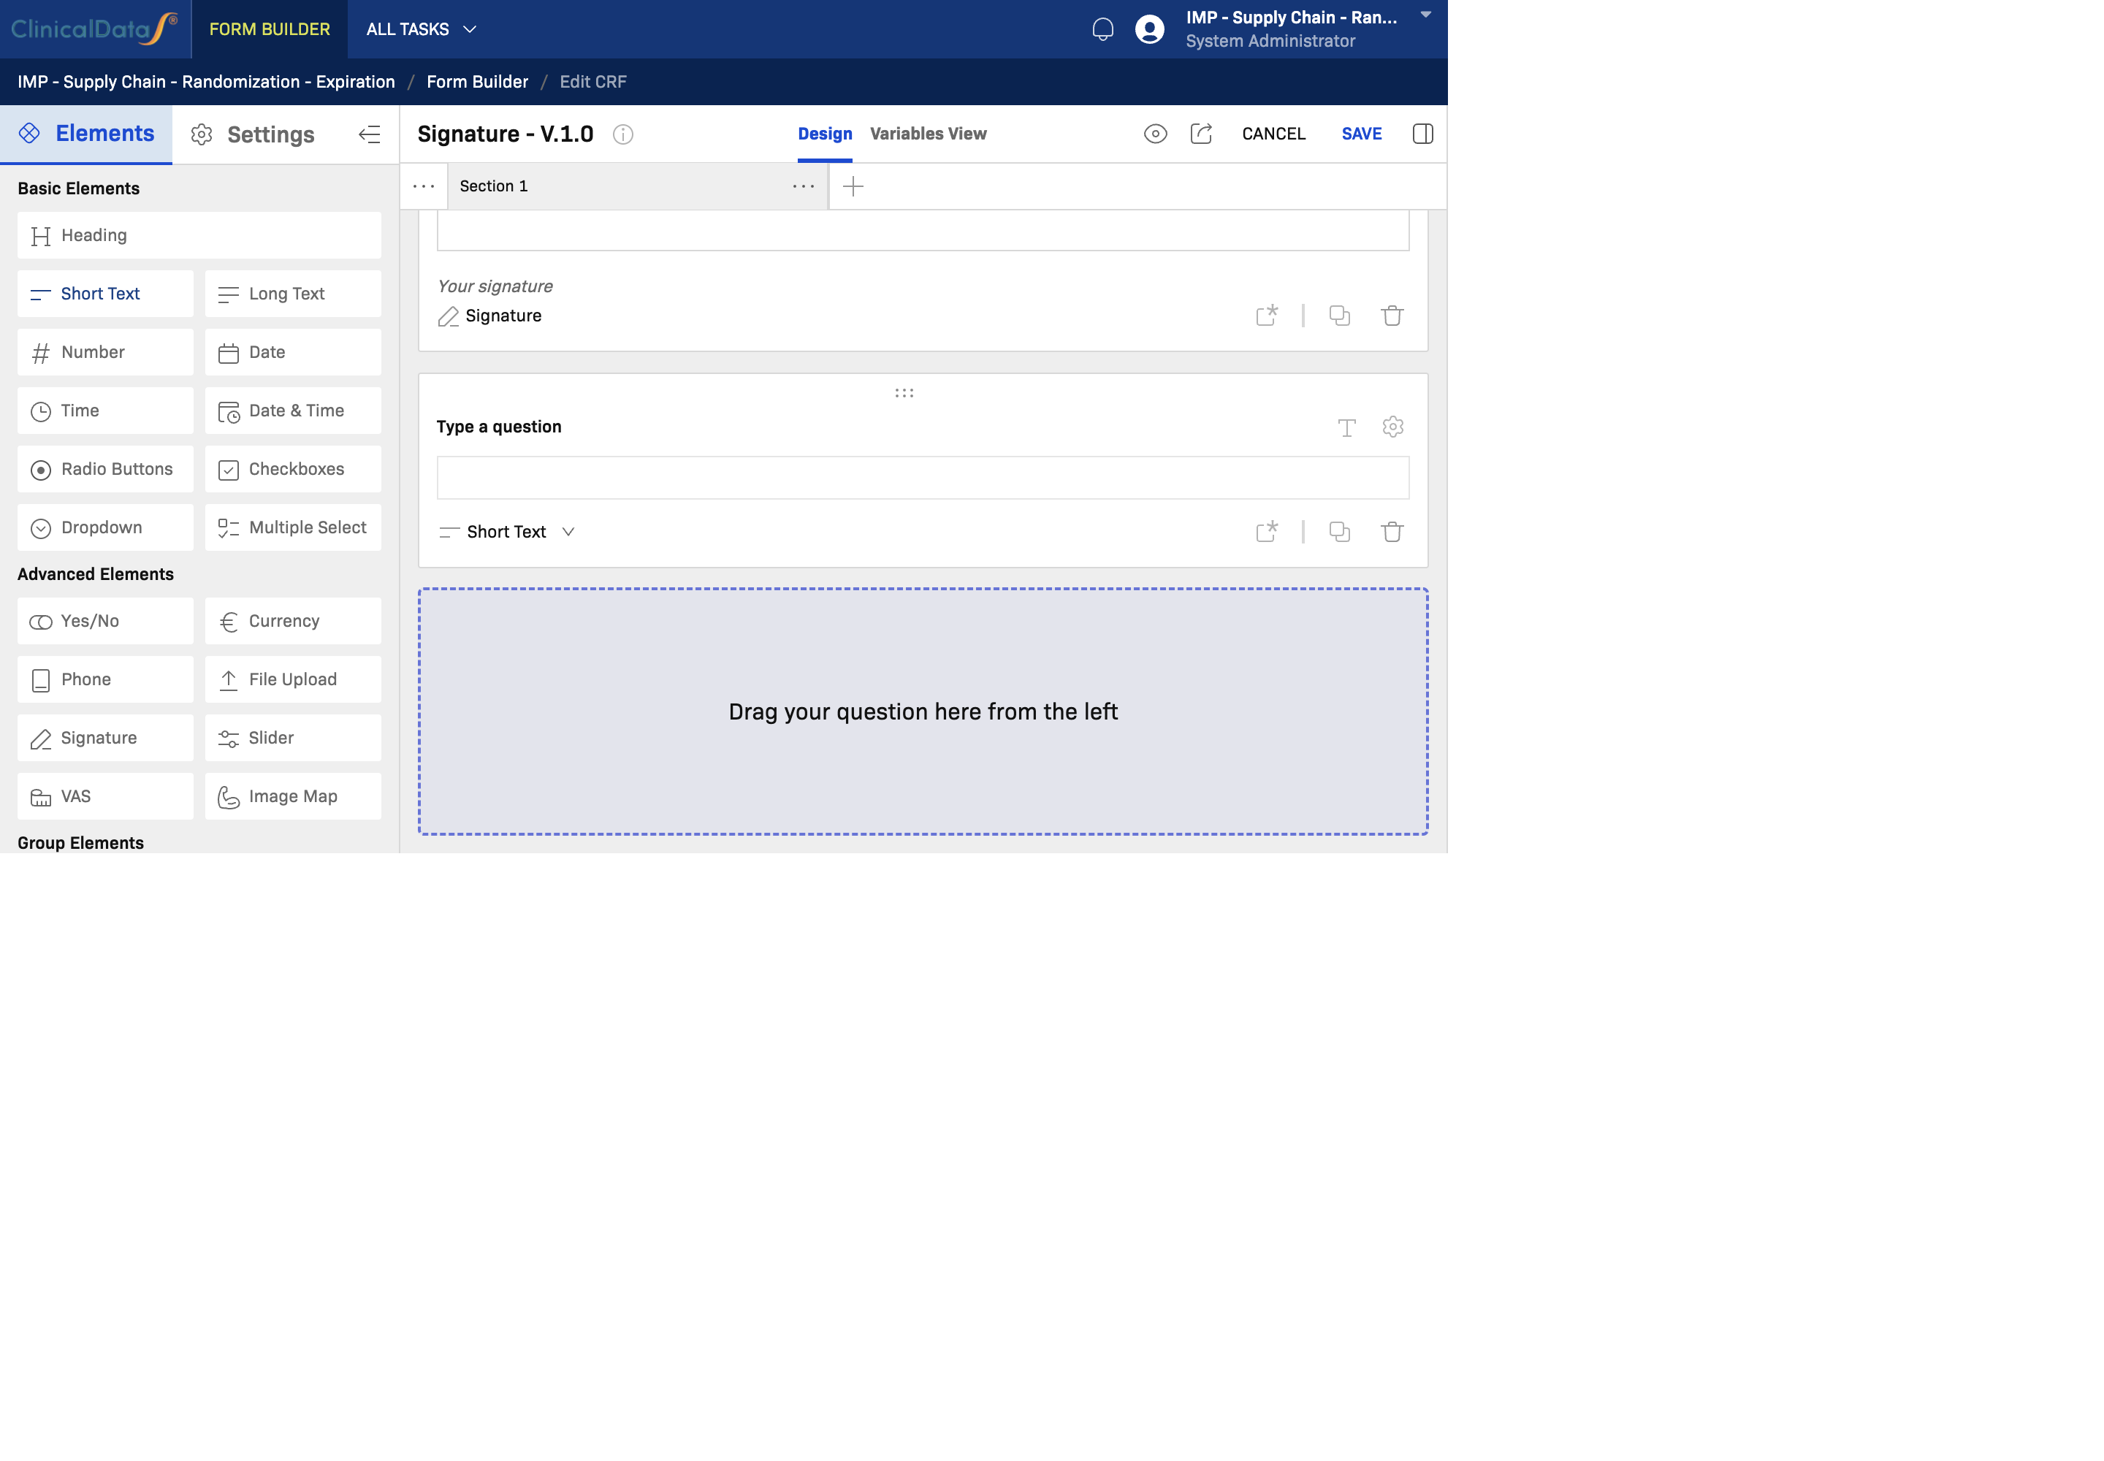Collapse the Elements sidebar panel
Screen dimensions: 2104x1461
click(370, 134)
